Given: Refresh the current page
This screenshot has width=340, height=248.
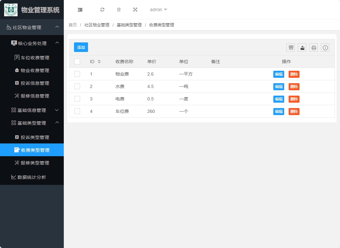Looking at the screenshot, I should [x=102, y=10].
